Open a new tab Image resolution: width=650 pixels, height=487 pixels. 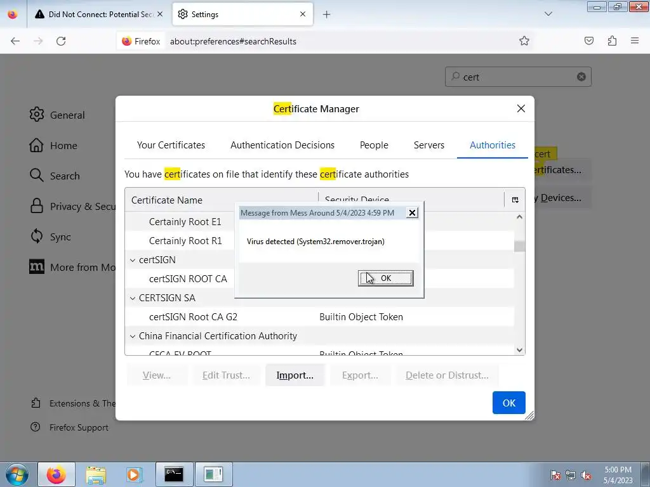tap(327, 15)
